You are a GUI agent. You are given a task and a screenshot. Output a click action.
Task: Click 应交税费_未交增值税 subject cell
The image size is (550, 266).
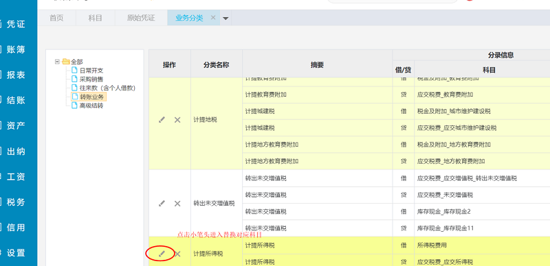pos(483,195)
